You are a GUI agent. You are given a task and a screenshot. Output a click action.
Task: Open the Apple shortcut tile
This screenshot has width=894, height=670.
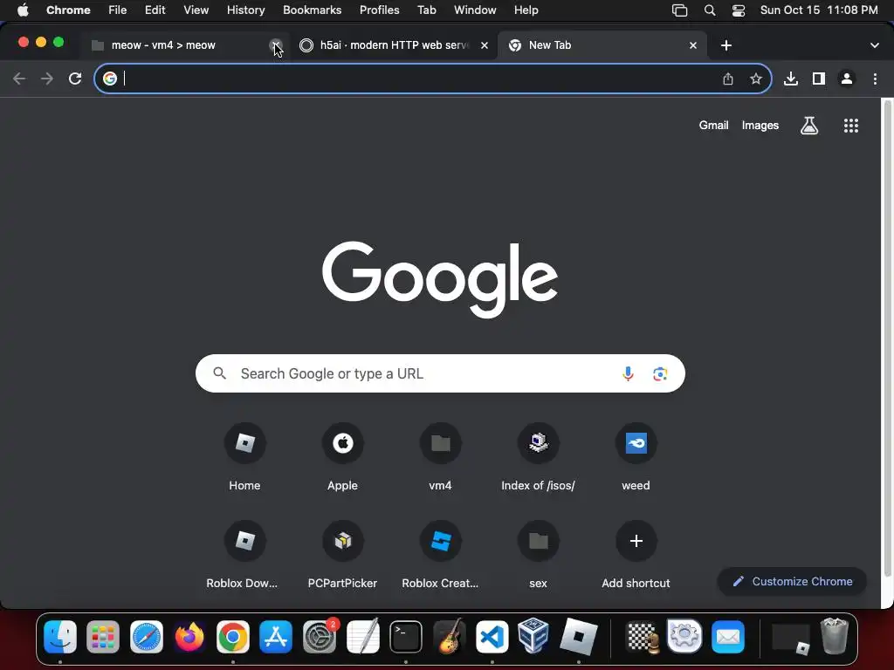342,457
